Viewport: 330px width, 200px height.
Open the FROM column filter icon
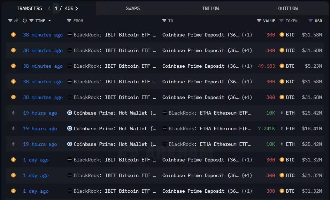point(69,20)
